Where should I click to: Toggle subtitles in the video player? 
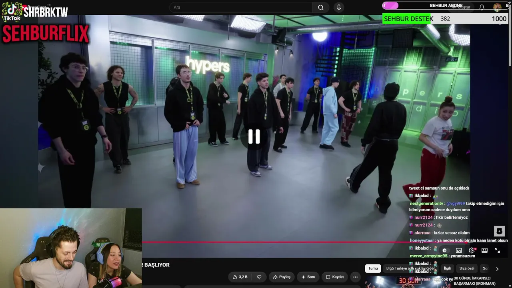click(459, 250)
